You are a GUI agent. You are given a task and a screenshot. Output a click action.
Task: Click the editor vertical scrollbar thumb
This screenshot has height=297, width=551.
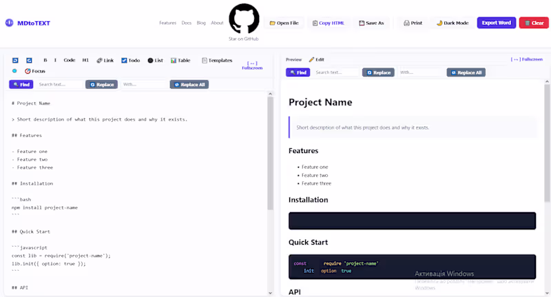270,153
